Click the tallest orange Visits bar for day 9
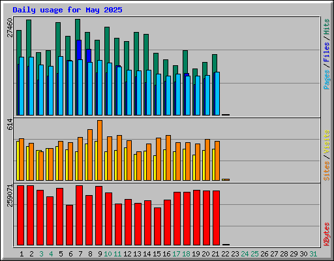334x261 pixels. [100, 150]
